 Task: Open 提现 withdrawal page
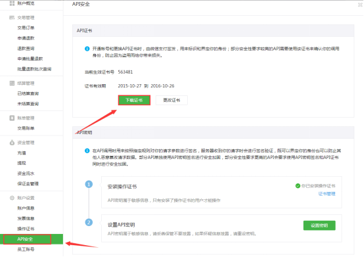point(22,163)
